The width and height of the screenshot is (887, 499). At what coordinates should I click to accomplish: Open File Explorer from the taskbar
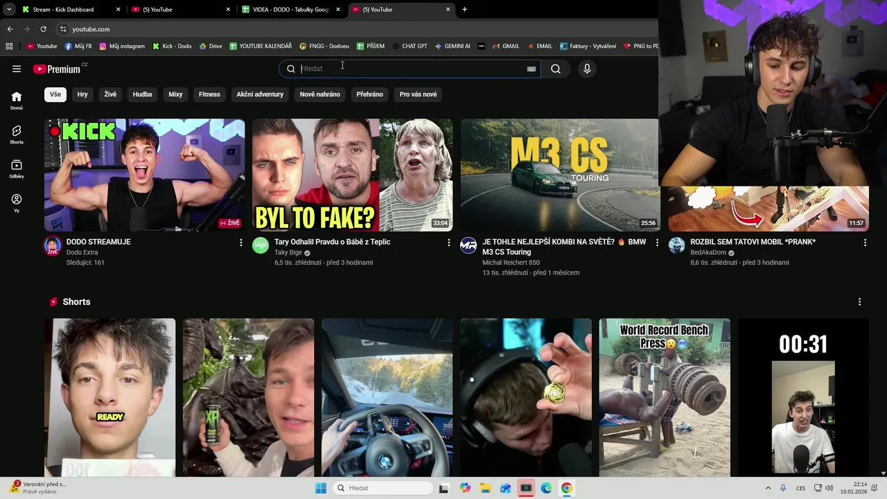click(x=485, y=488)
